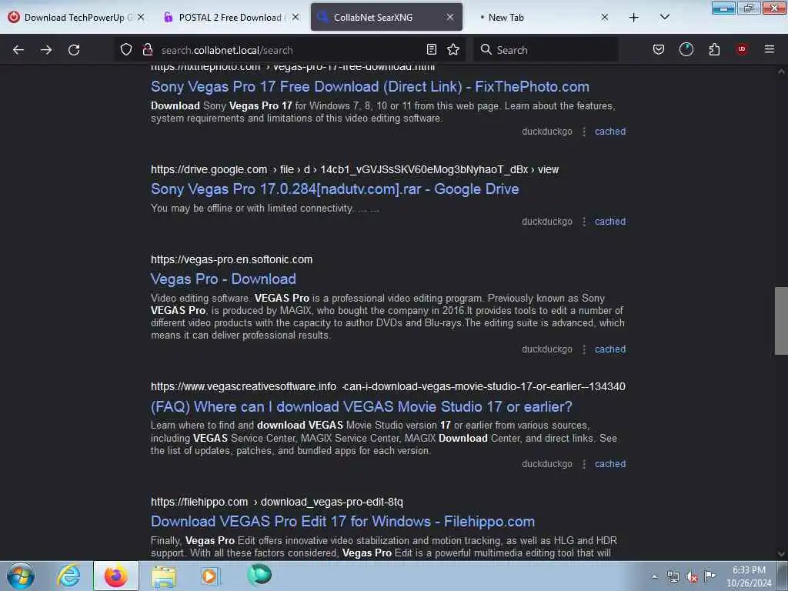
Task: Expand the list-all-tabs chevron
Action: coord(664,17)
